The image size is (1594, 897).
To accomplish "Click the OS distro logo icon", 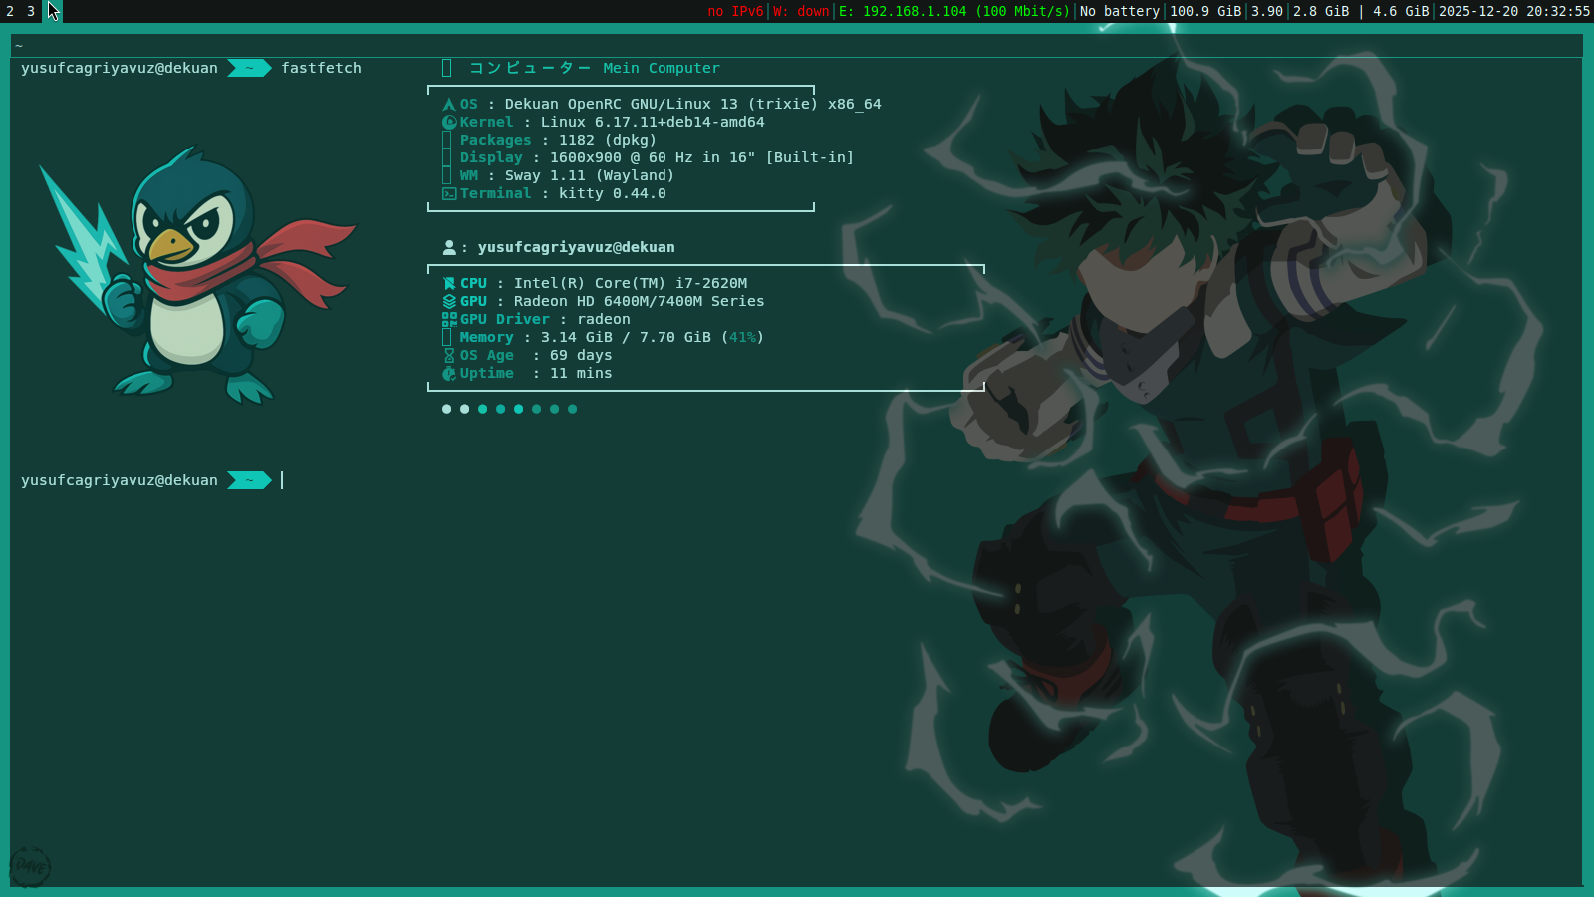I will click(x=449, y=104).
